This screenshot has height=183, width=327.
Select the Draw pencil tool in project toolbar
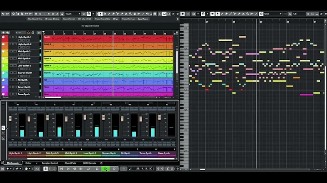click(x=109, y=14)
